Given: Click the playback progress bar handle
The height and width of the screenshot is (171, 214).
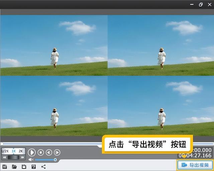Looking at the screenshot, I should (x=2, y=144).
